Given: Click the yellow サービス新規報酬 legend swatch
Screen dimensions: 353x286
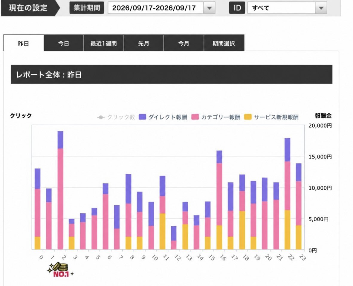Looking at the screenshot, I should [248, 117].
